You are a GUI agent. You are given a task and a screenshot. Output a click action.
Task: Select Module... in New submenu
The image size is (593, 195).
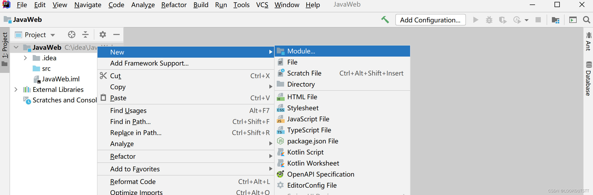click(342, 51)
